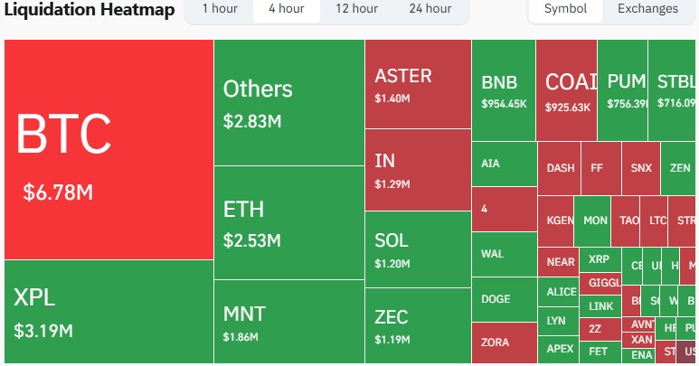
Task: Select the DOGE heatmap tile
Action: [x=504, y=300]
